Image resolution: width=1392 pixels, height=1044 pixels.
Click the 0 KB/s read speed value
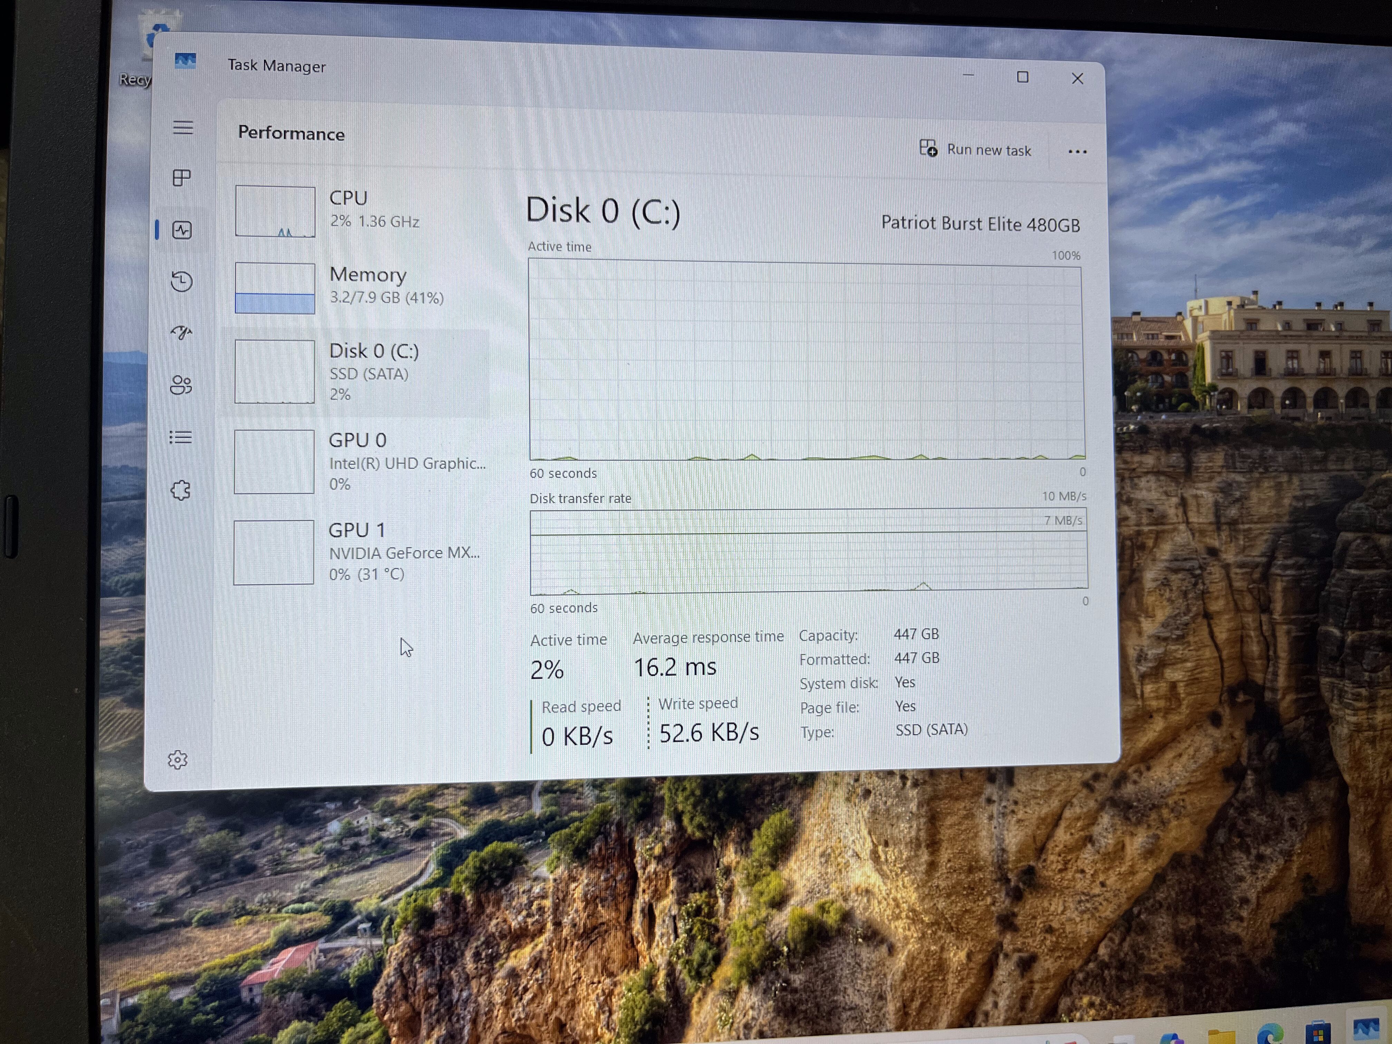[577, 736]
